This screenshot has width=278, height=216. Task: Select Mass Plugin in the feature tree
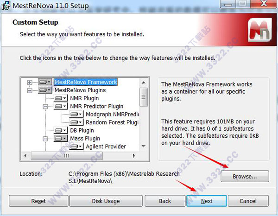85,138
